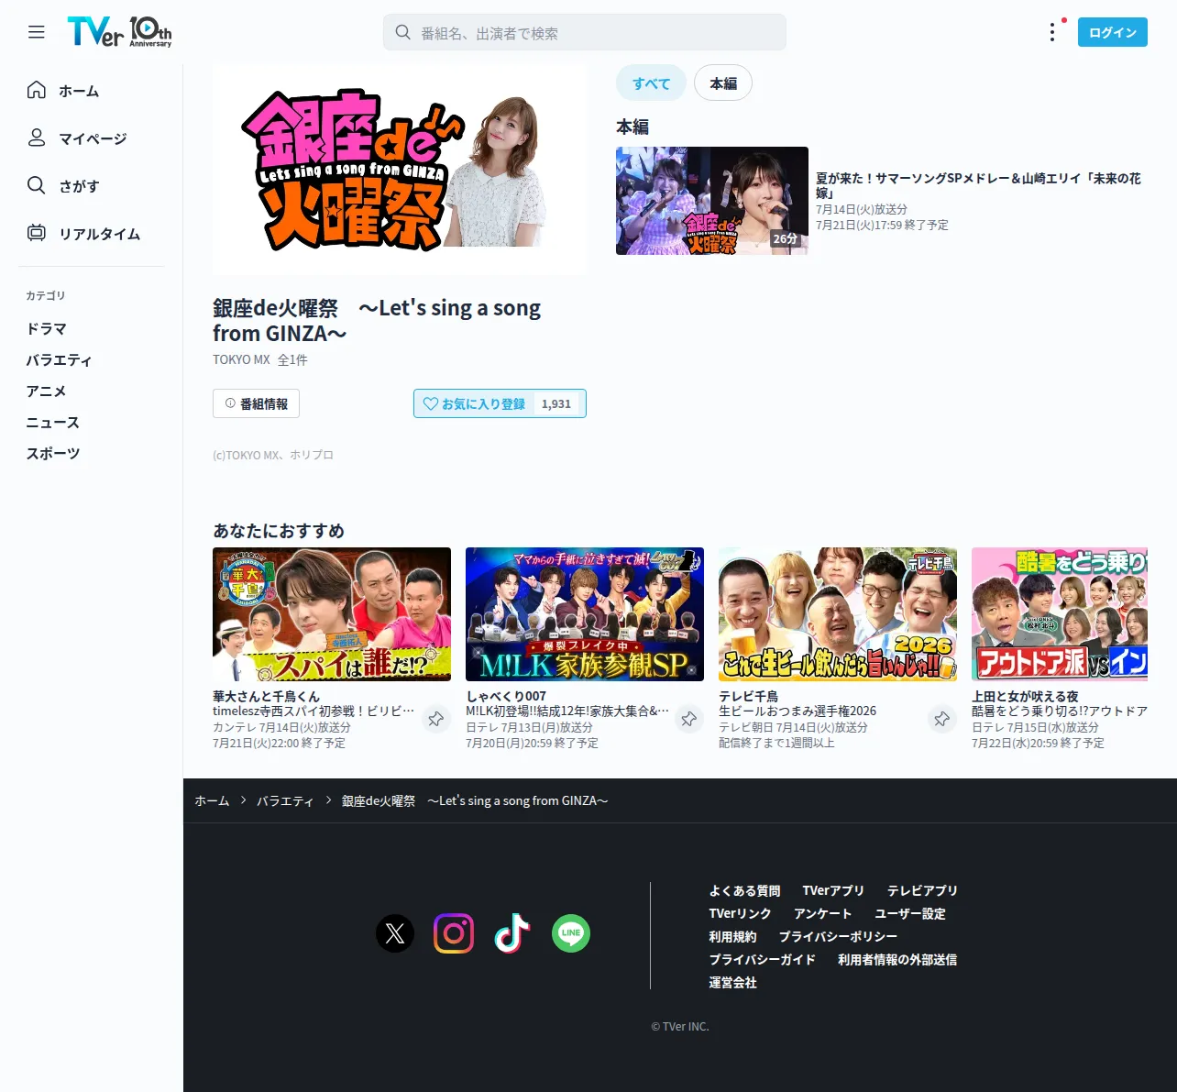Open 番組情報 program info
1177x1092 pixels.
[256, 403]
